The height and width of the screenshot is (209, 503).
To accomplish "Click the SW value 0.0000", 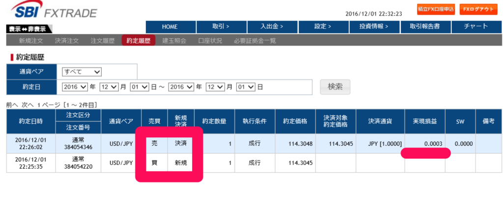I will [464, 144].
